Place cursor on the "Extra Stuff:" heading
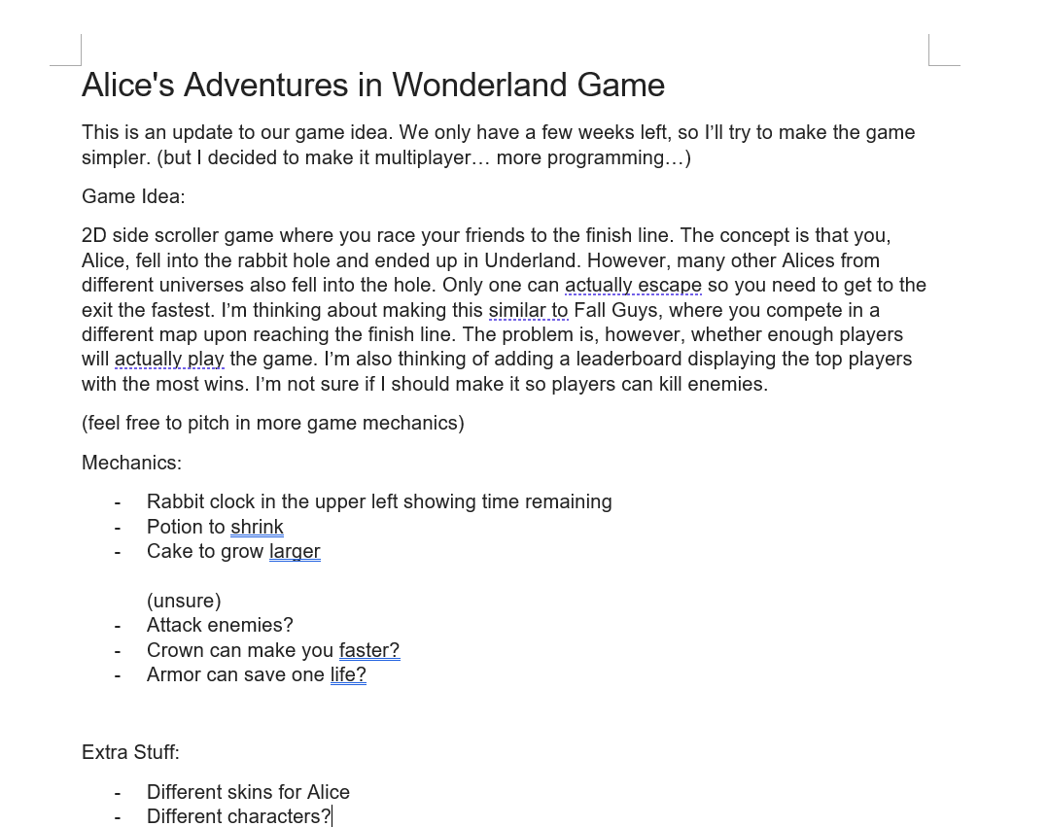 [130, 752]
